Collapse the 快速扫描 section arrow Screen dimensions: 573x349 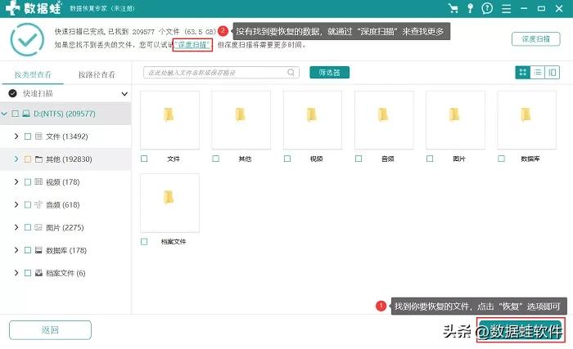point(124,94)
